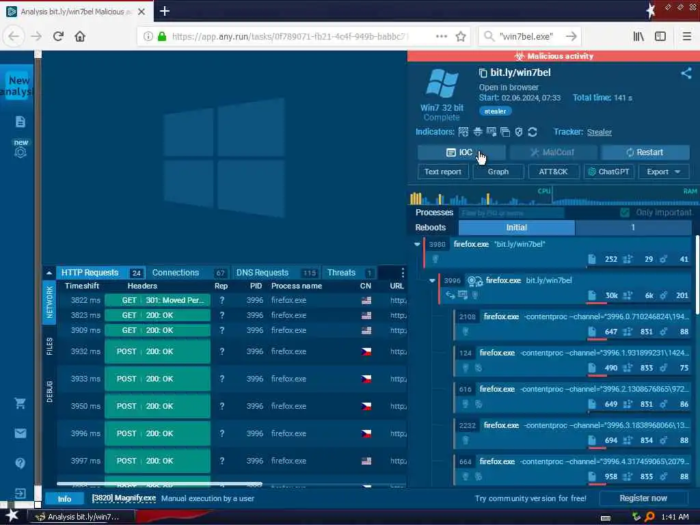Click the horizontal scrollbar under the requests table

tap(159, 483)
